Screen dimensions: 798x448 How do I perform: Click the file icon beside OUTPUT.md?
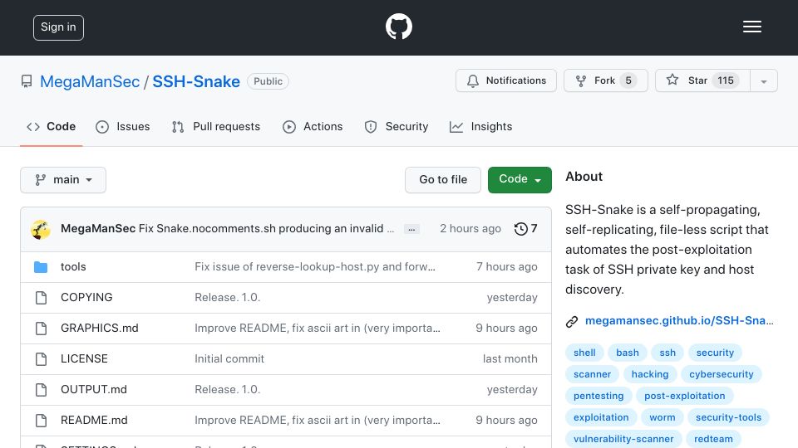42,390
